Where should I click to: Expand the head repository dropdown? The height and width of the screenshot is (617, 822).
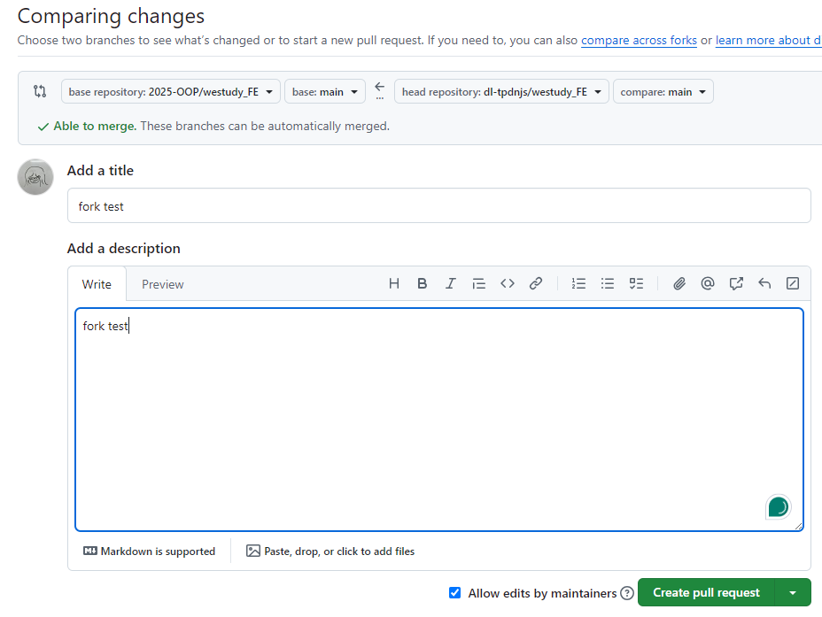coord(501,92)
